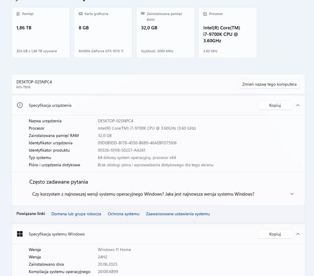Rename PC via Zmień nazwę tego komputera
314x276 pixels.
tap(269, 84)
